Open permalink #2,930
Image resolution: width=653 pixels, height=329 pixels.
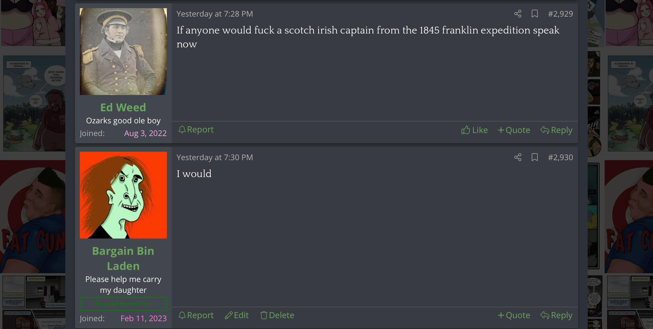pyautogui.click(x=560, y=157)
